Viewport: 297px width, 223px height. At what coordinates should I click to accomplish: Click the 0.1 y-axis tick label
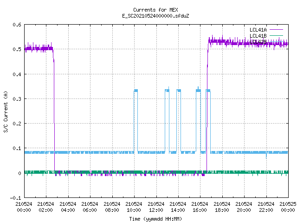coord(17,148)
